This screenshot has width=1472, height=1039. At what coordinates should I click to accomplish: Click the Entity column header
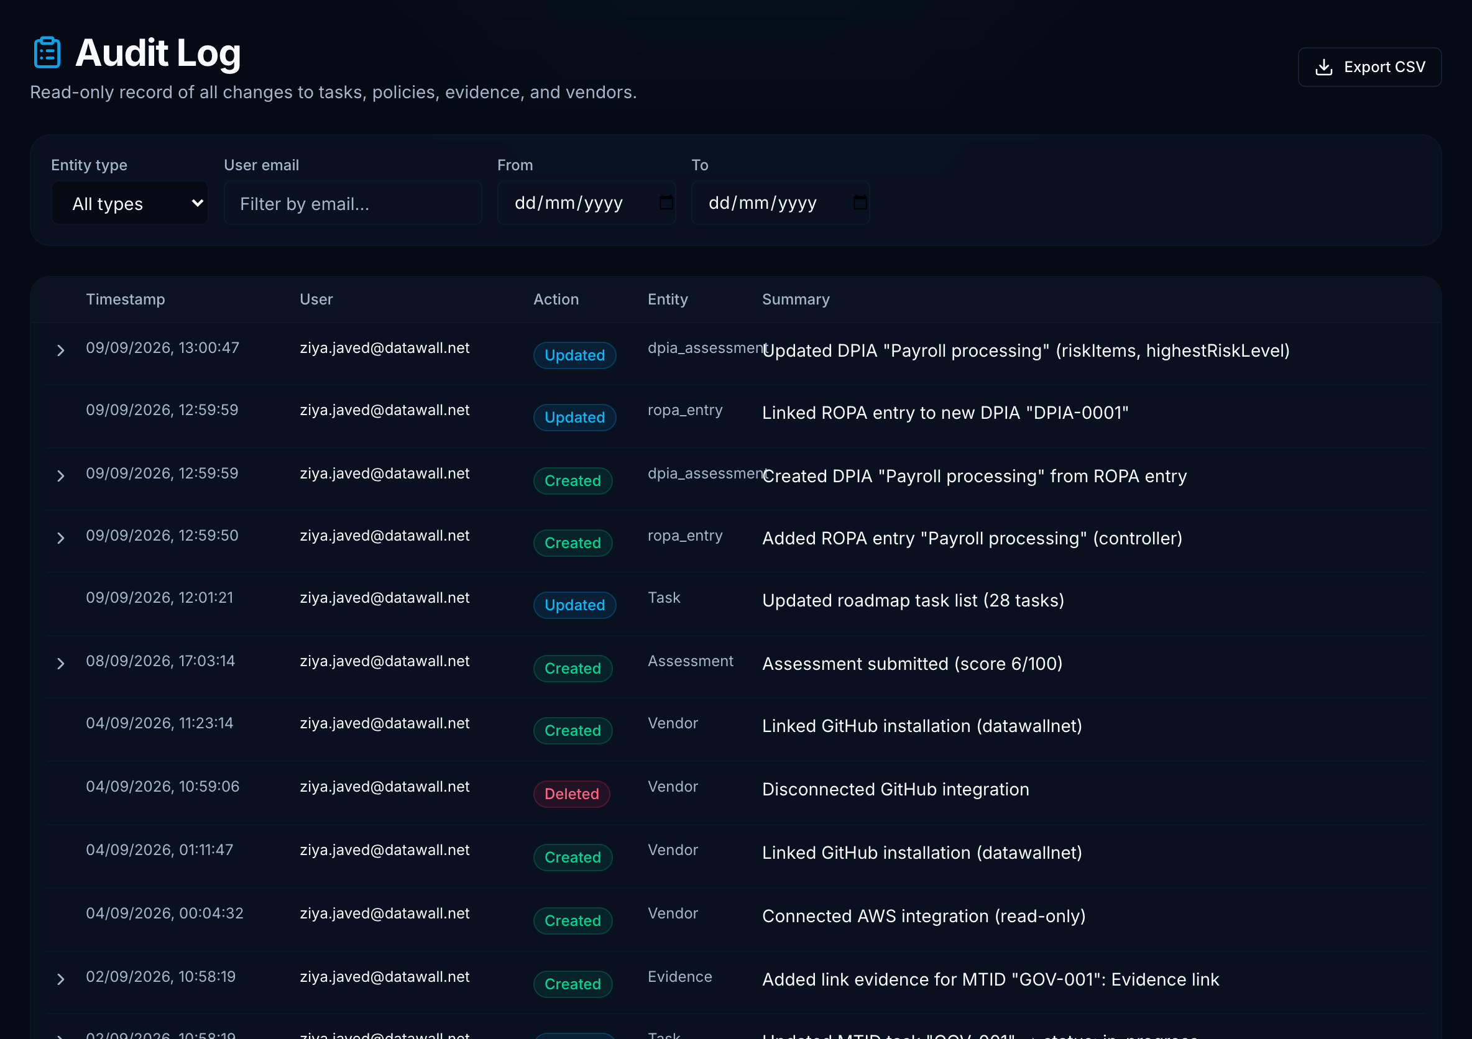point(668,300)
